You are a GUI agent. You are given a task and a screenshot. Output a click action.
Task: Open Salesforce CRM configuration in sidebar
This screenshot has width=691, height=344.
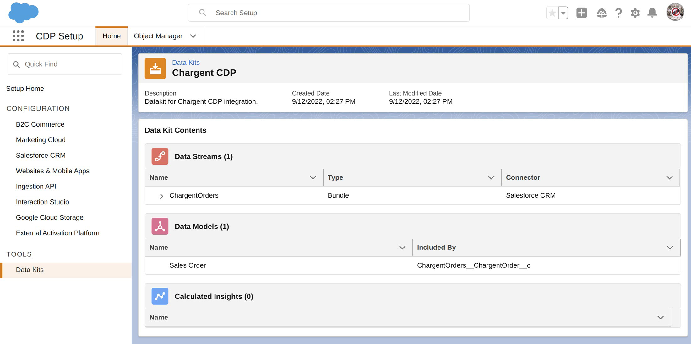(41, 156)
